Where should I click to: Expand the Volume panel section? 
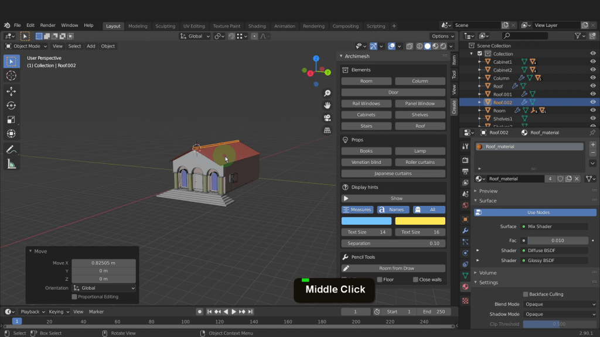[x=487, y=273]
